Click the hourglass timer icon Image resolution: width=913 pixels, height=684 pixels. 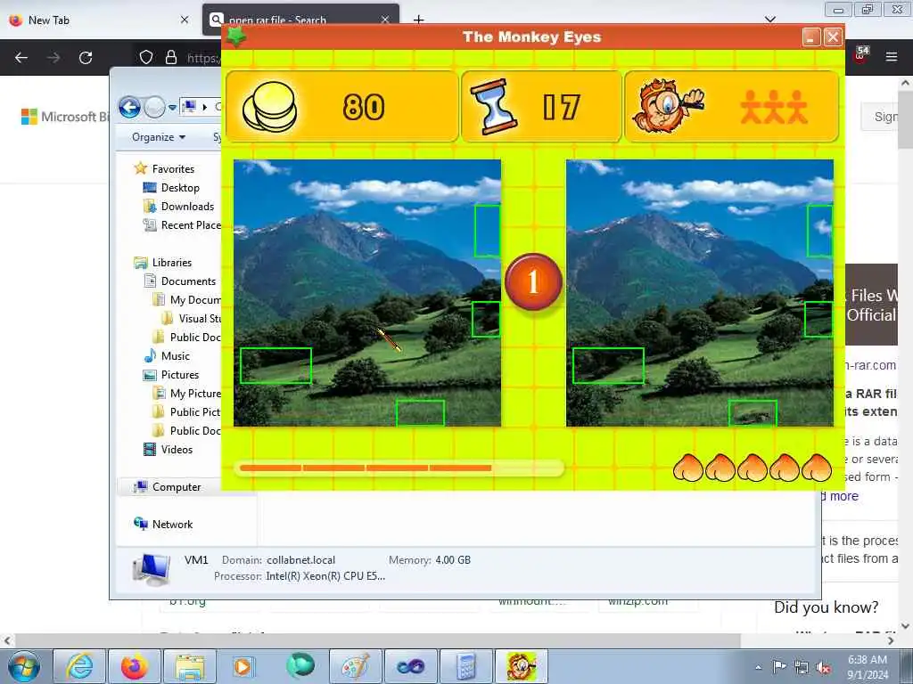click(494, 107)
